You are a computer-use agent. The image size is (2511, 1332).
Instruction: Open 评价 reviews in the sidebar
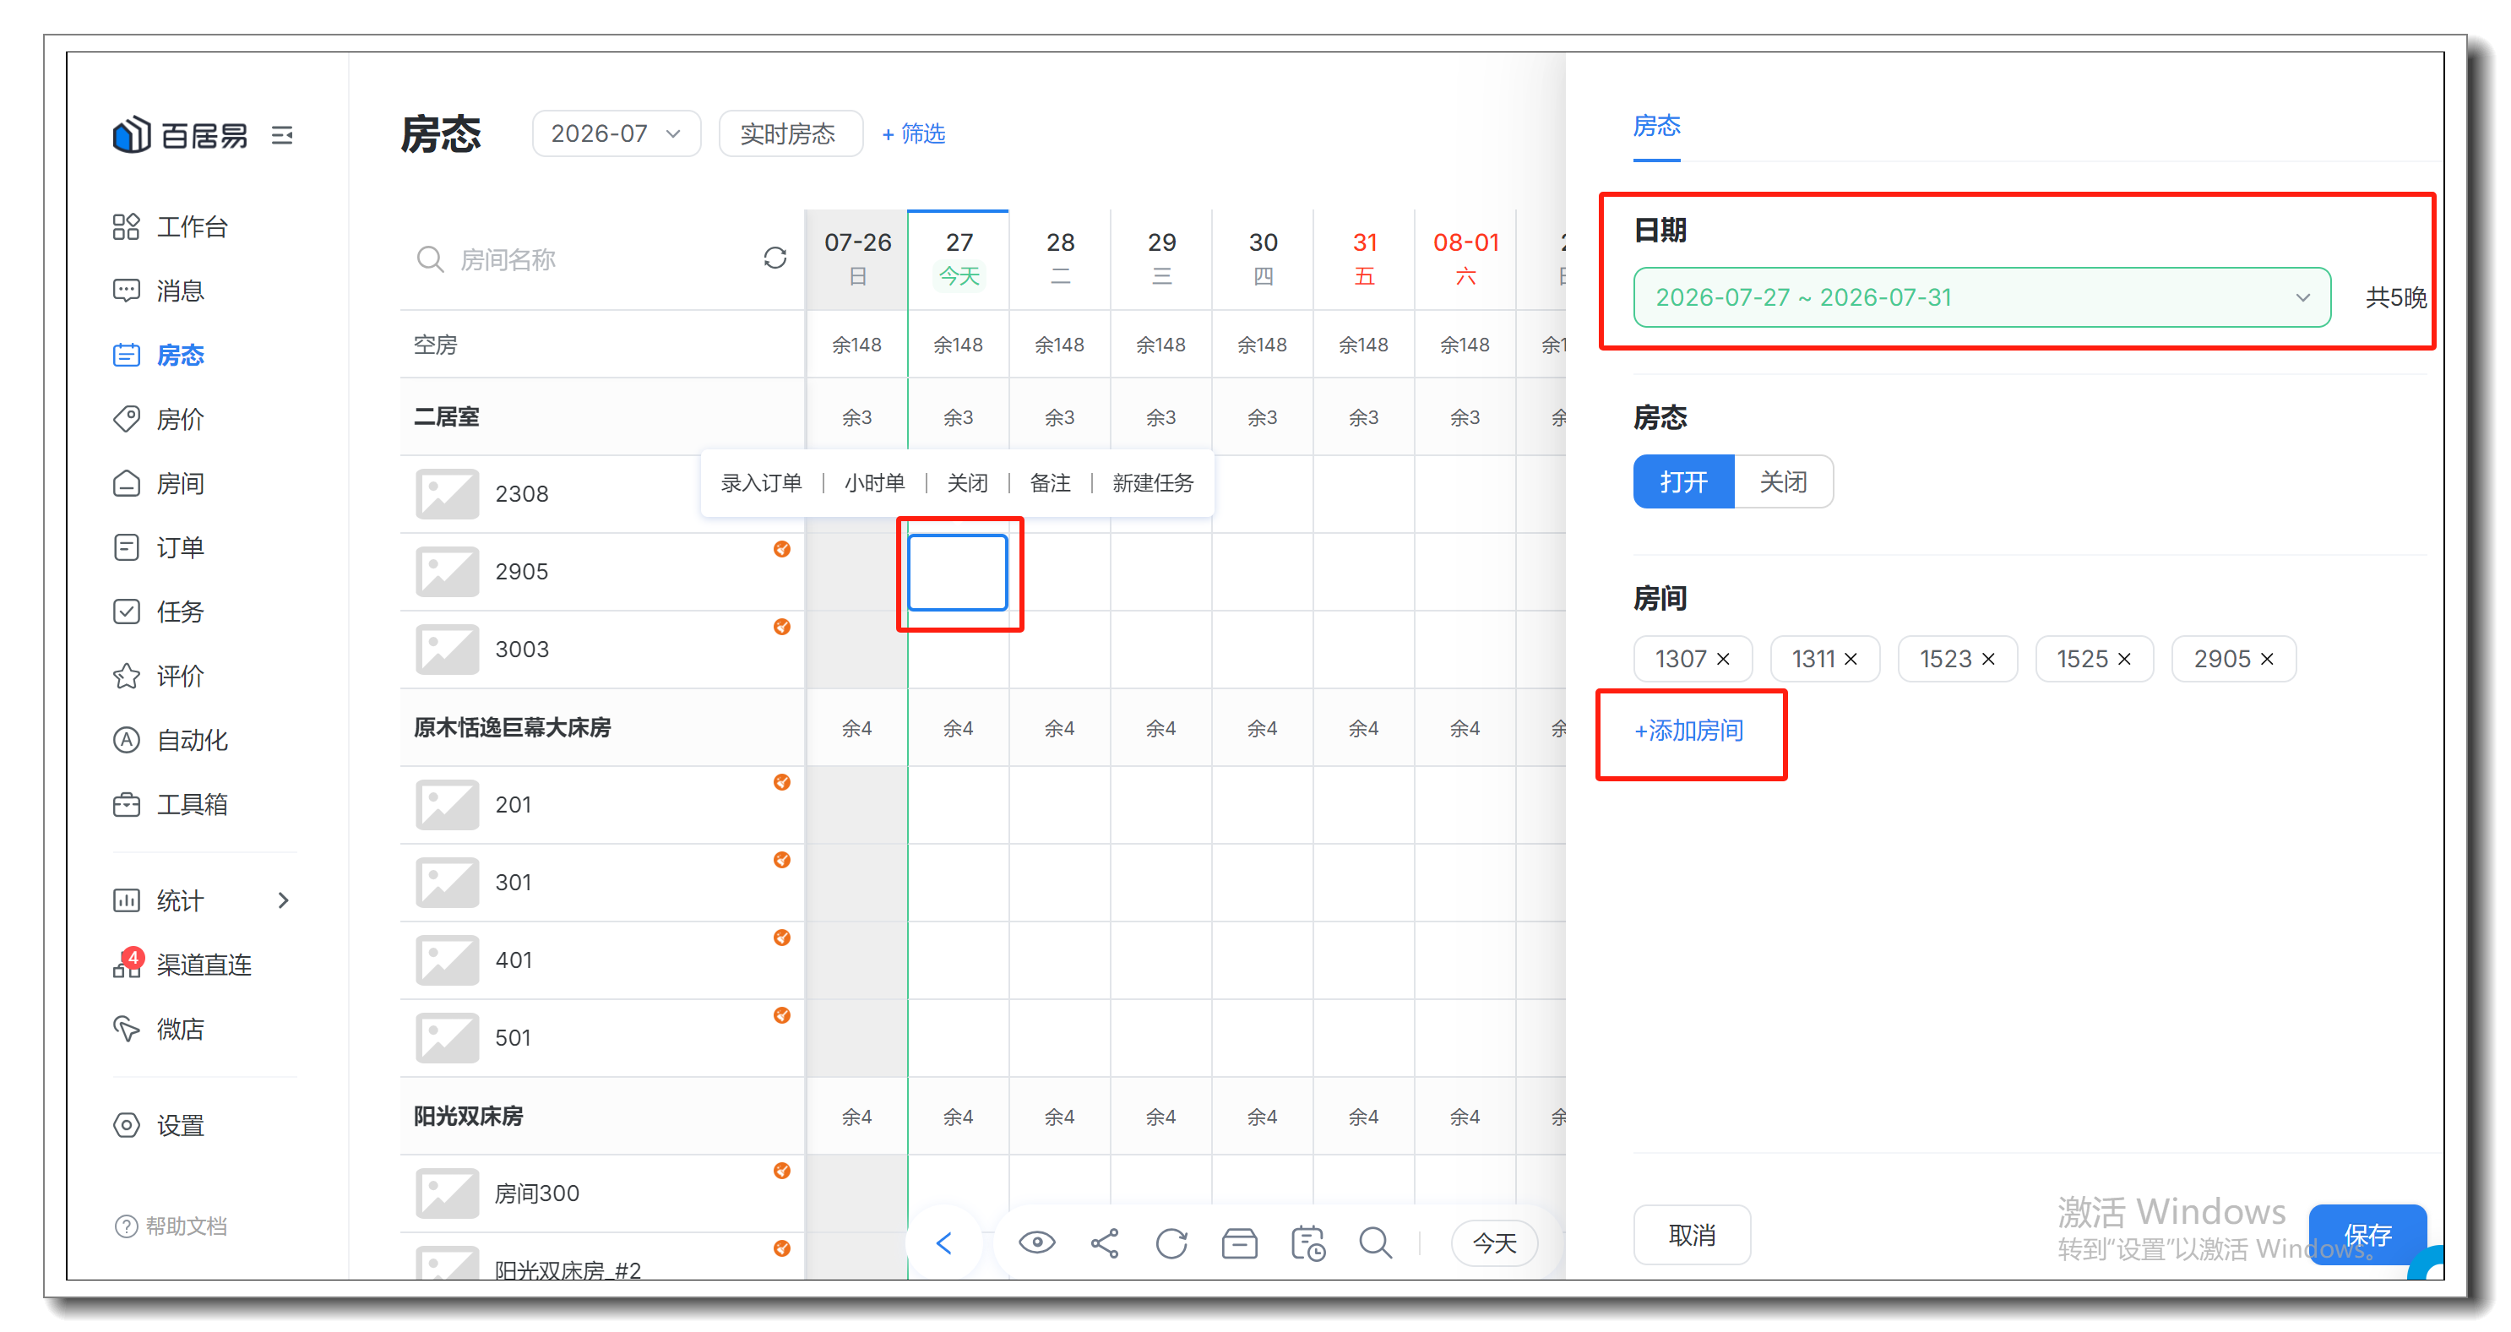pos(159,676)
